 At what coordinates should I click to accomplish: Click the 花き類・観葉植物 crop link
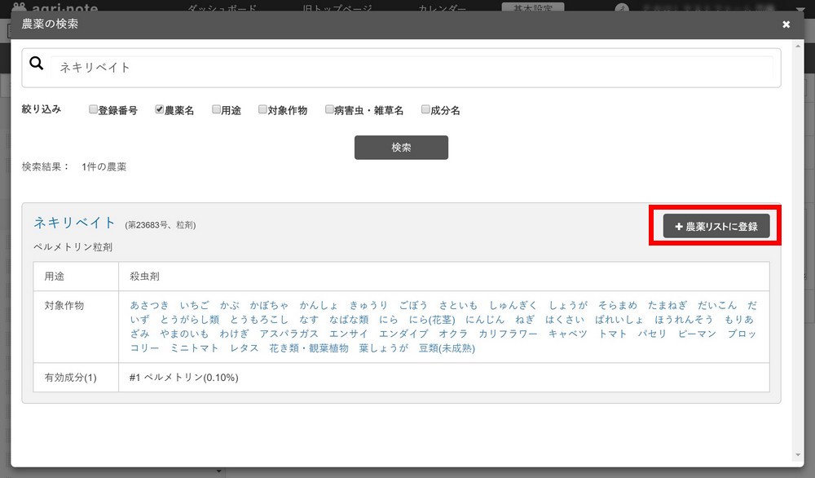(308, 348)
